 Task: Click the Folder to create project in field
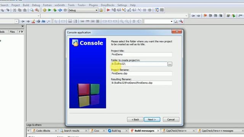[139, 64]
